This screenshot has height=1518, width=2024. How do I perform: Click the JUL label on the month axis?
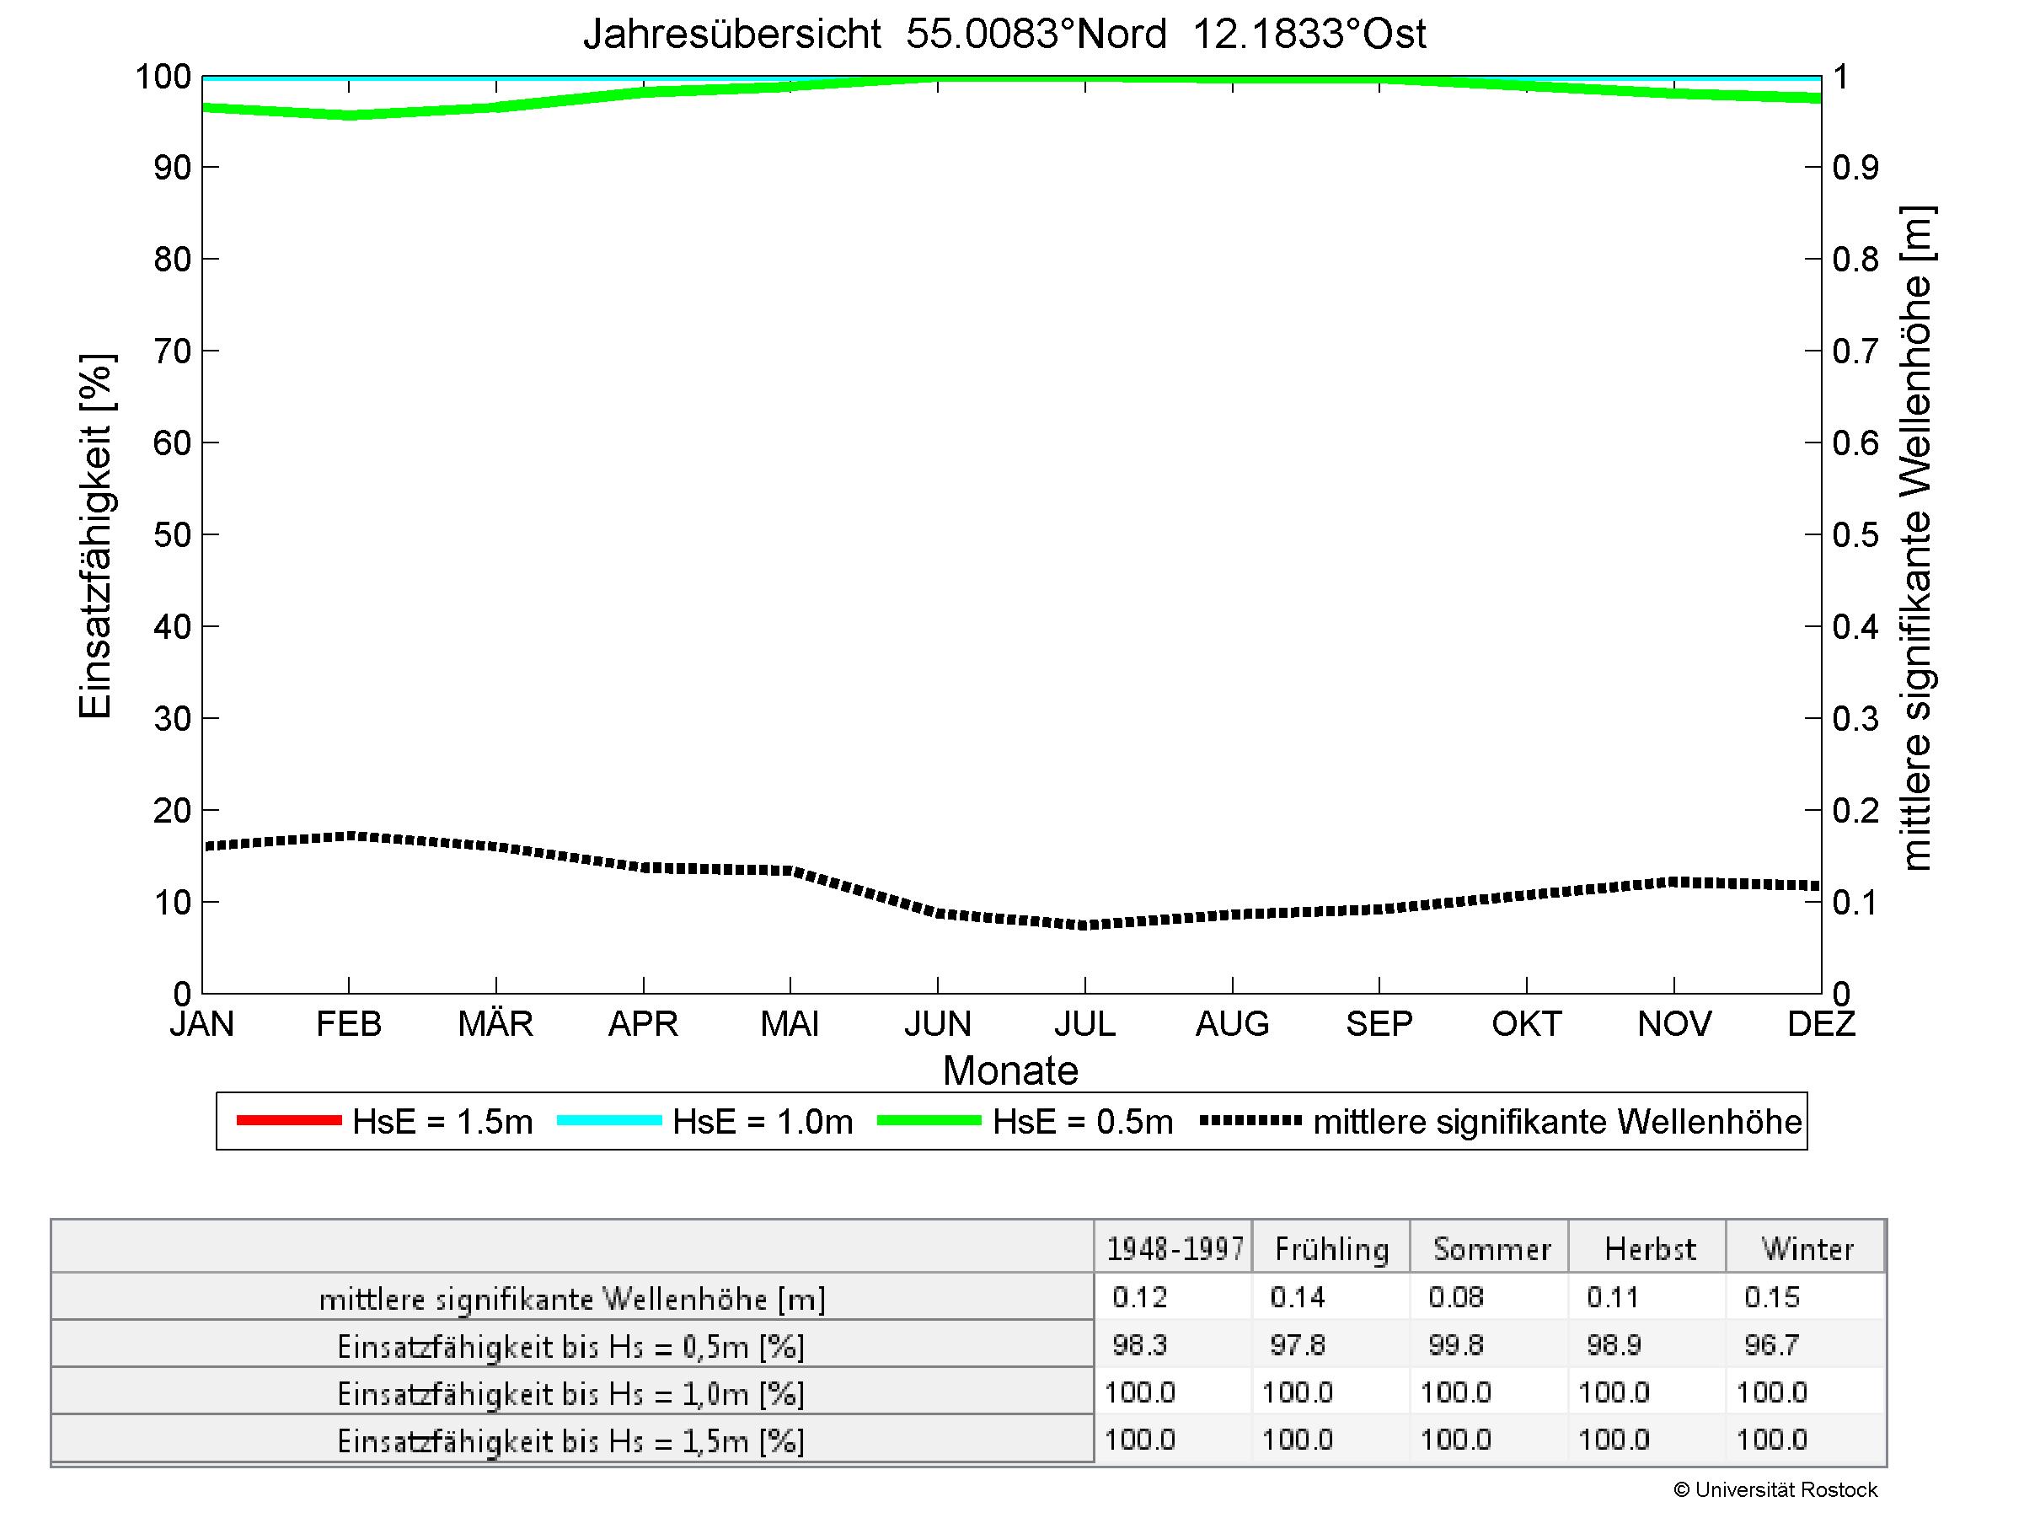1084,1024
